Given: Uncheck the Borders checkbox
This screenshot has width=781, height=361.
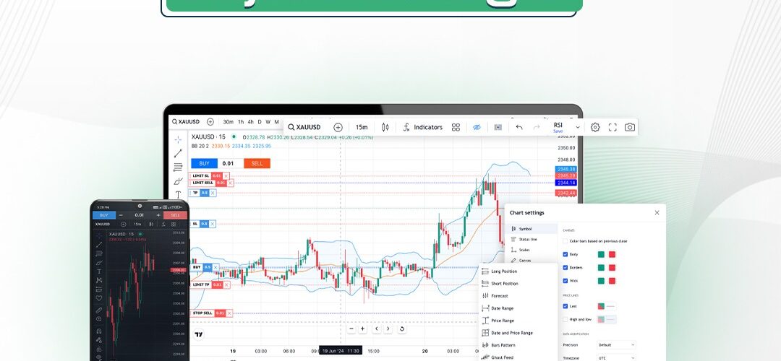Looking at the screenshot, I should (566, 268).
